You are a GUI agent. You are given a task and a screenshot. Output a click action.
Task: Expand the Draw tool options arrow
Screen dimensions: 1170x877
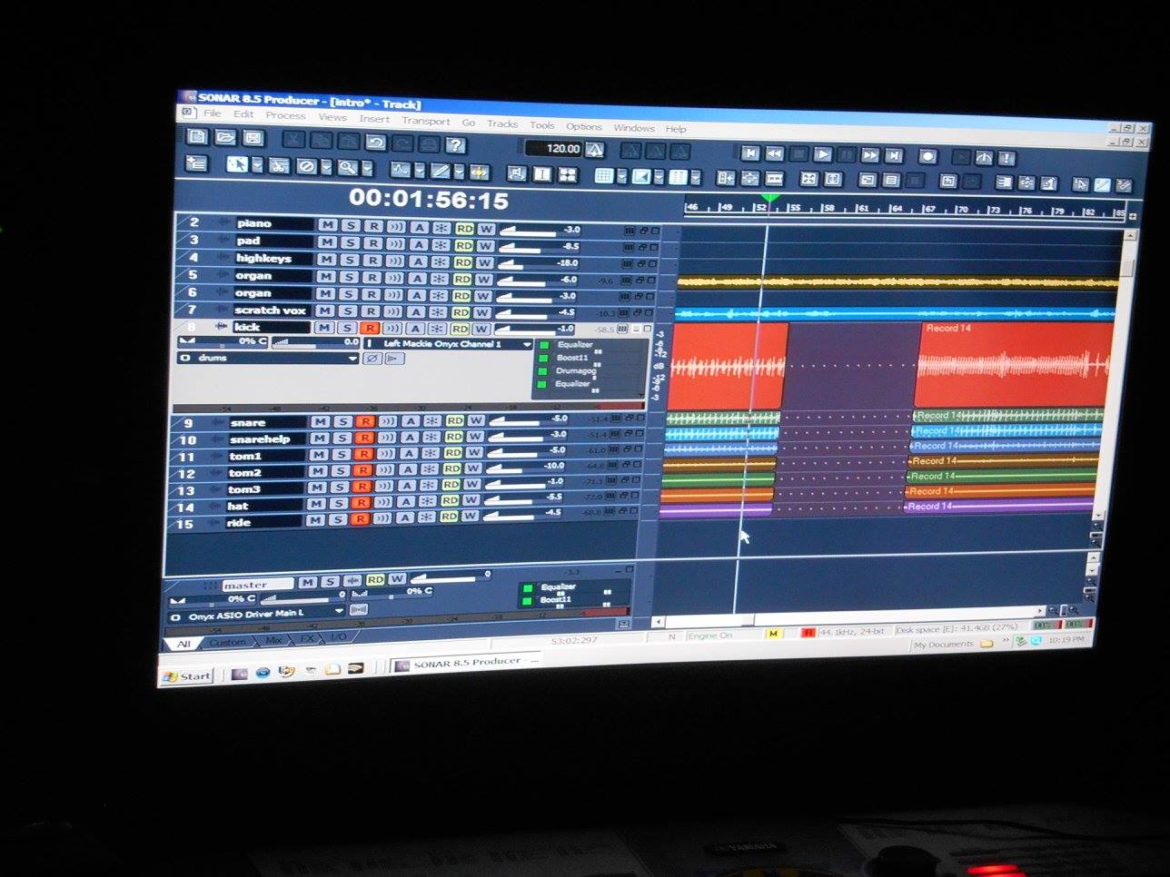click(x=460, y=171)
